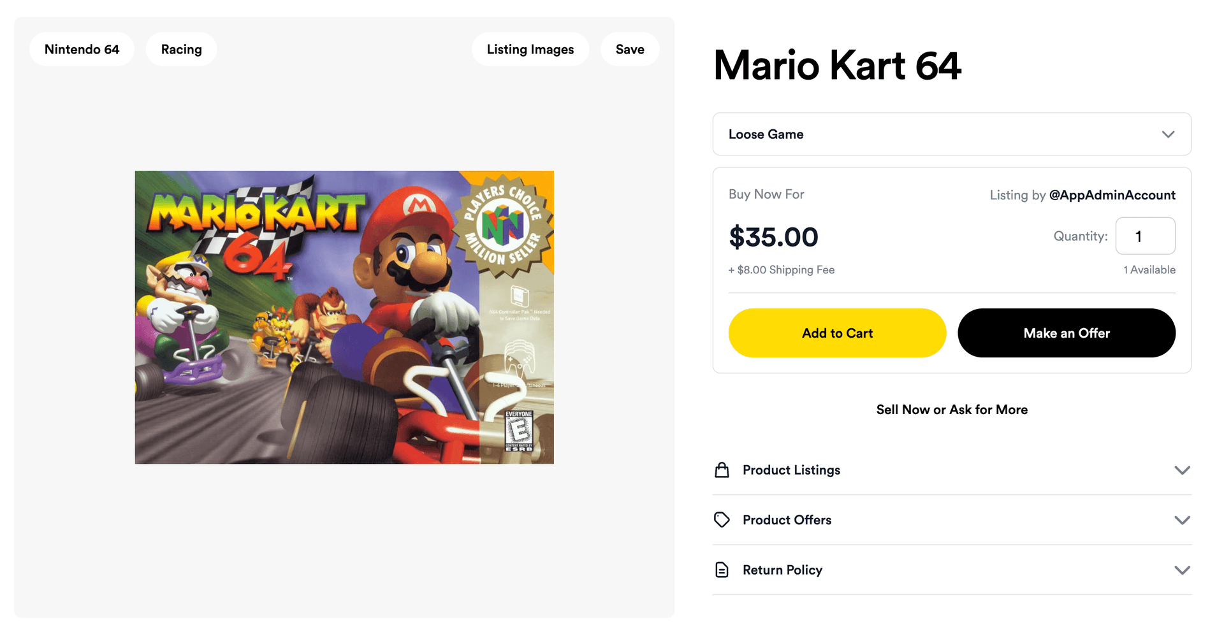This screenshot has width=1224, height=632.
Task: Select the Nintendo 64 category tag
Action: [82, 48]
